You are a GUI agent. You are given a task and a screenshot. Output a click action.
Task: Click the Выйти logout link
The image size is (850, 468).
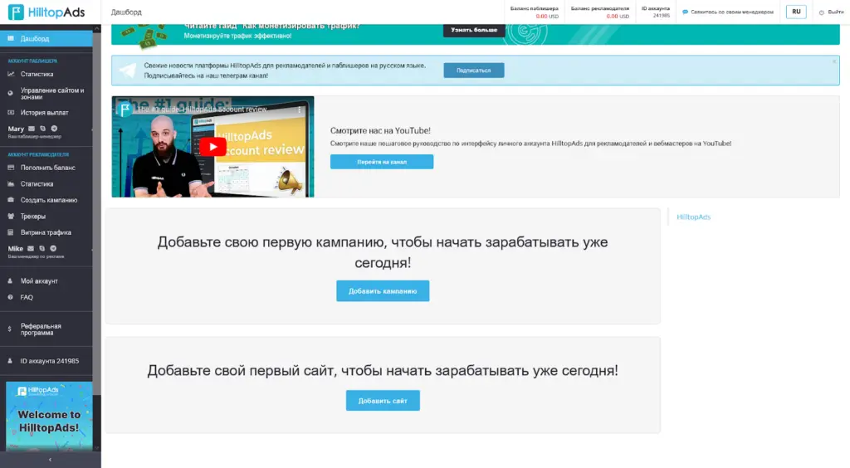[x=835, y=12]
